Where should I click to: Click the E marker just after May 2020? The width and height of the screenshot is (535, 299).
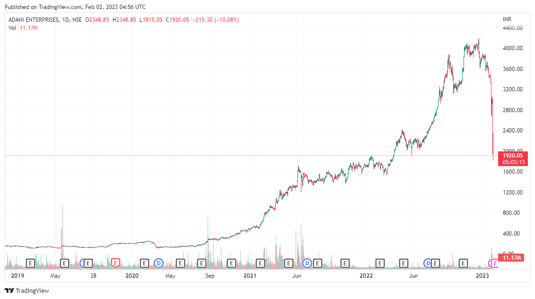coord(180,263)
